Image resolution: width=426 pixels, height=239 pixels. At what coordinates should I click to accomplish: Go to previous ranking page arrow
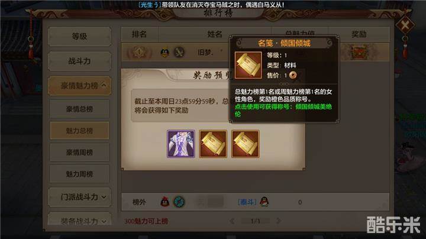pos(233,221)
